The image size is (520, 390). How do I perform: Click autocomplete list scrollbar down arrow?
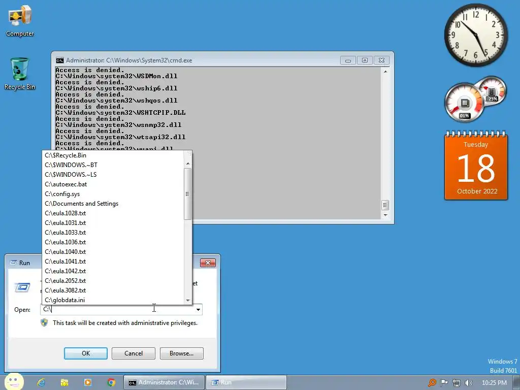tap(188, 300)
